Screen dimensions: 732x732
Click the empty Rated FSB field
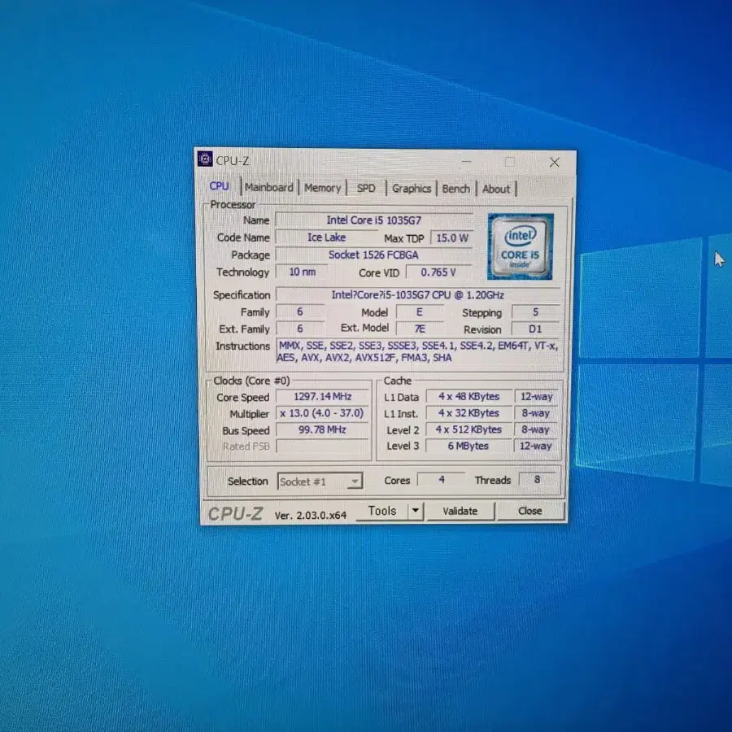[x=322, y=446]
